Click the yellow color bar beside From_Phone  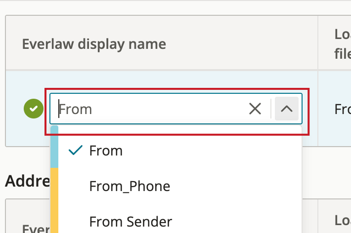coord(54,186)
